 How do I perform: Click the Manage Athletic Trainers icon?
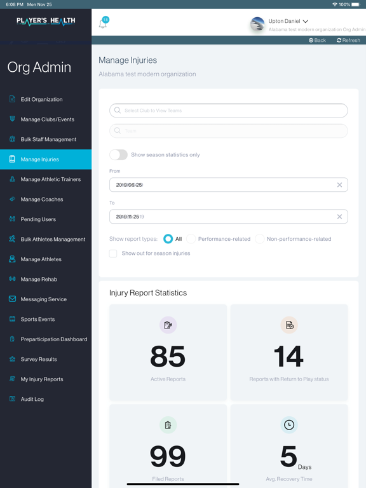coord(12,179)
